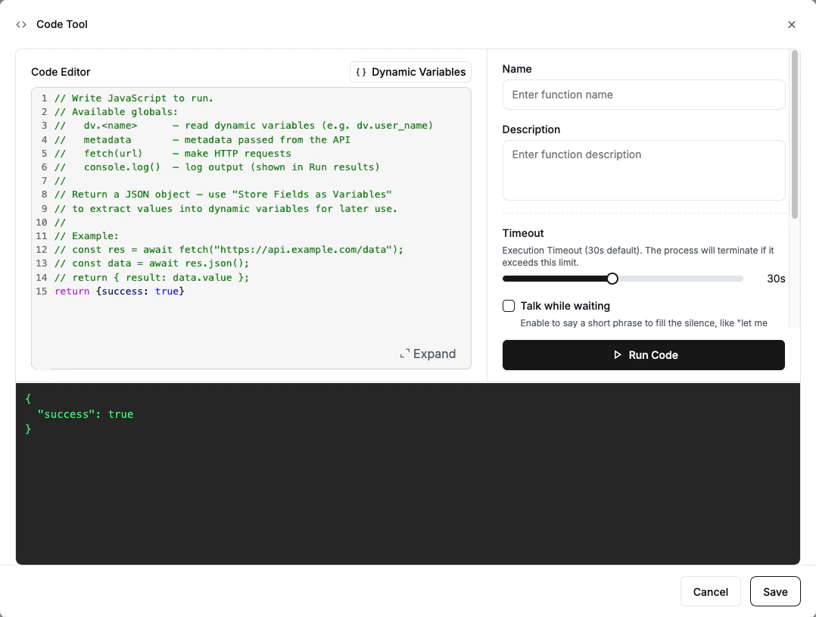Expand the code editor to full view
The width and height of the screenshot is (816, 617).
coord(428,354)
